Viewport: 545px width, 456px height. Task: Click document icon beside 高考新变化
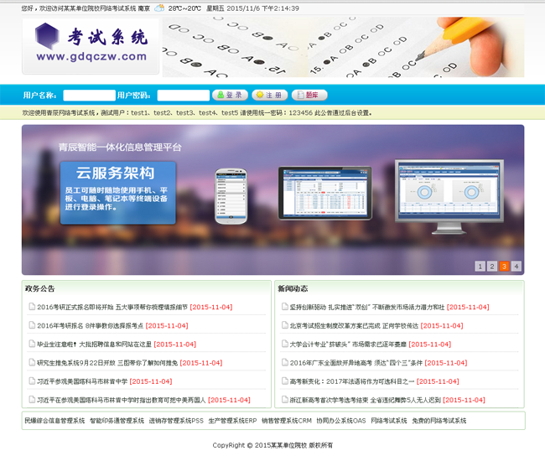click(x=285, y=381)
